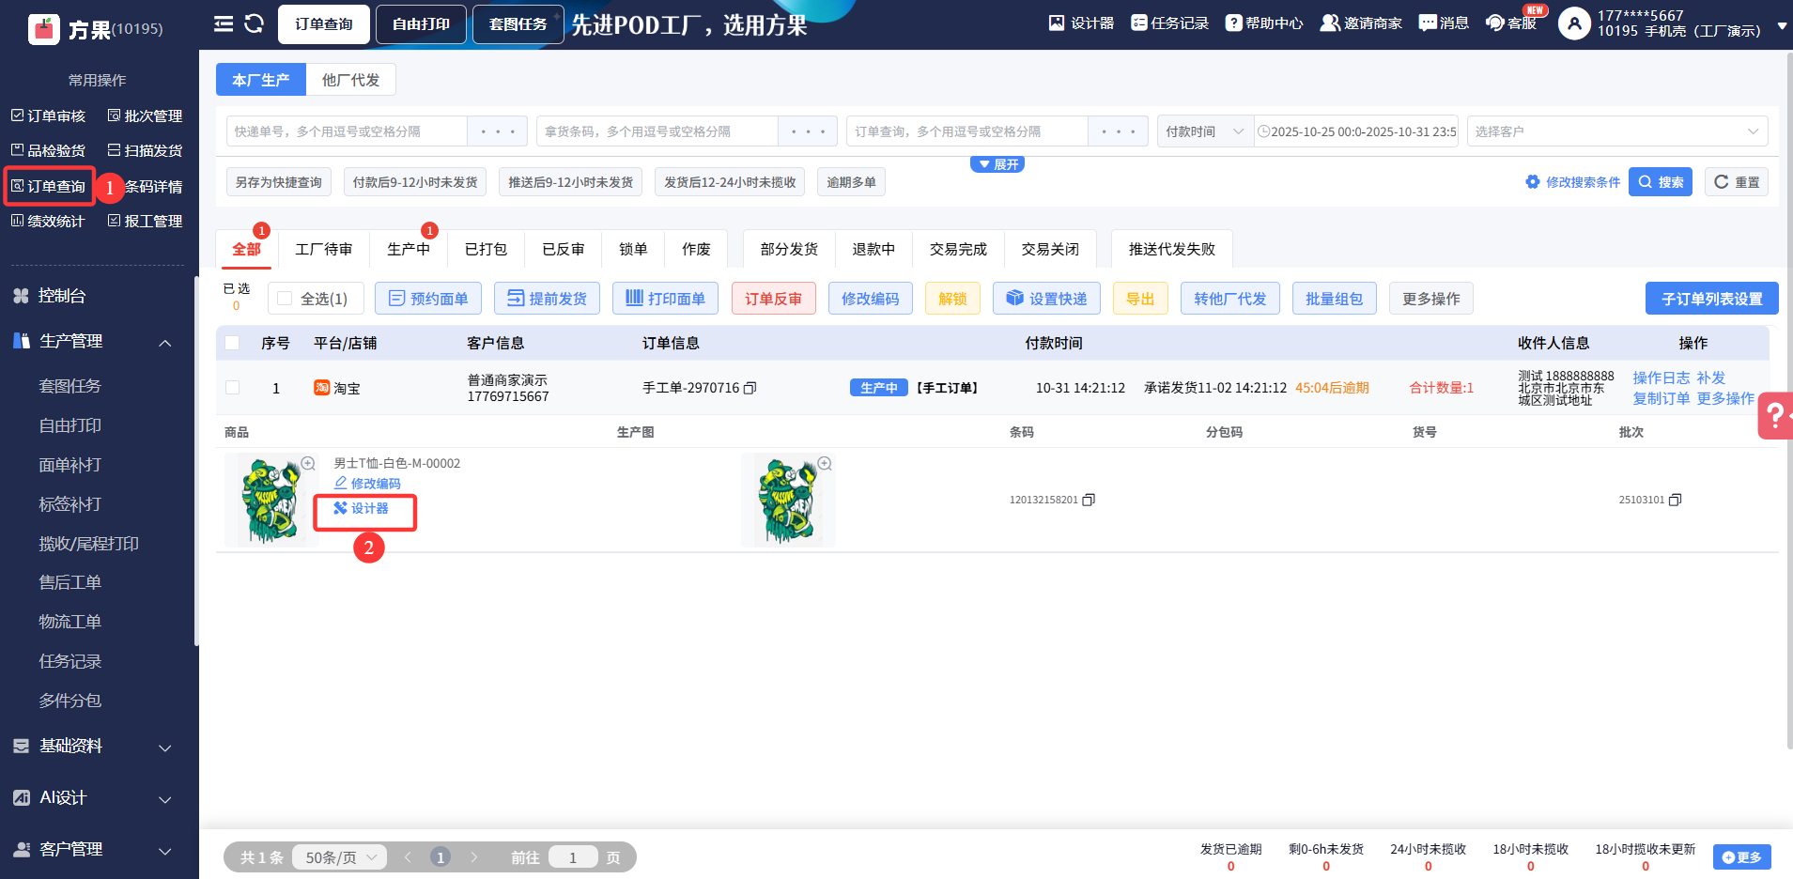Toggle the hamburger sidebar menu icon
The height and width of the screenshot is (879, 1793).
[224, 23]
